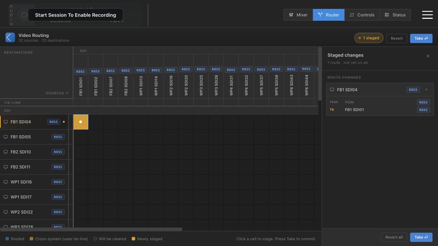Click the monitor icon beside FB2 SDI10 row

pyautogui.click(x=5, y=152)
